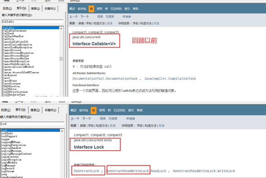The width and height of the screenshot is (266, 178).
Task: Click scroll-up arrow of Callable index list
Action: (61, 28)
